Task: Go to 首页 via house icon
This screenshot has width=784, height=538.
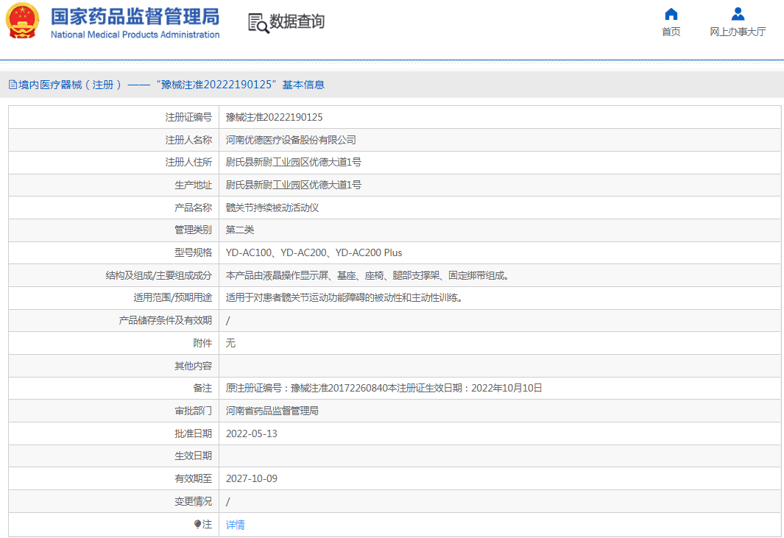Action: click(671, 13)
